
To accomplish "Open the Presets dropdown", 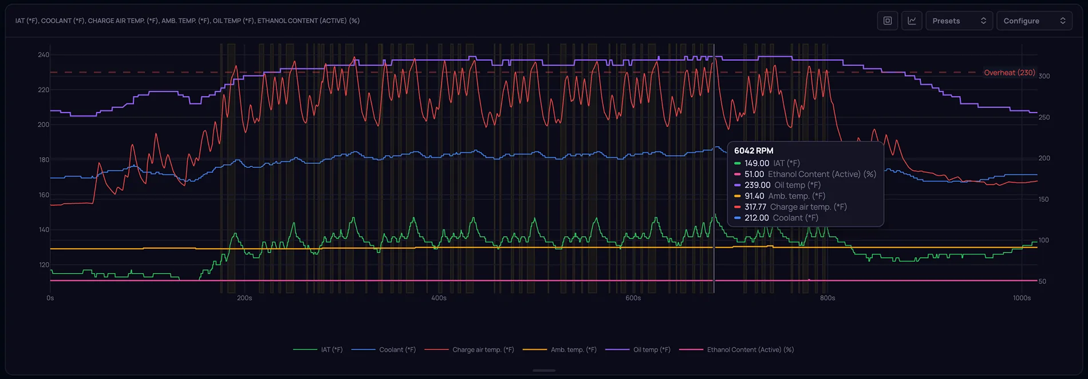I will (x=959, y=21).
